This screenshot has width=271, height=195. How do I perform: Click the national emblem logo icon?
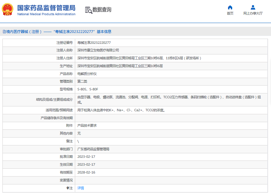pyautogui.click(x=8, y=9)
